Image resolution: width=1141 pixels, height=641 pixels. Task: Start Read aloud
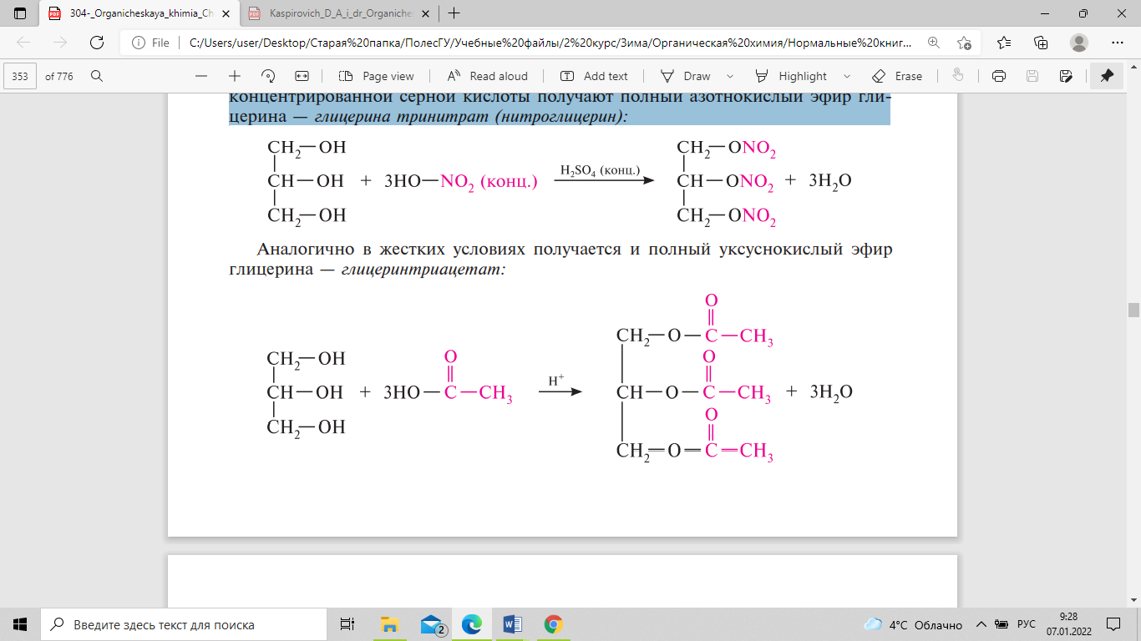(488, 76)
